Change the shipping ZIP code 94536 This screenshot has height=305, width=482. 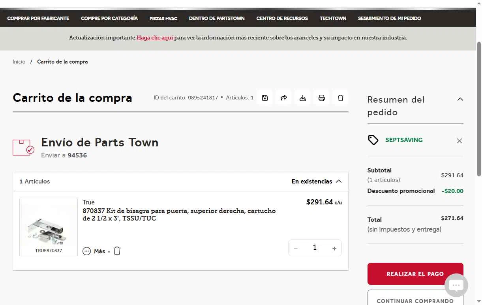pyautogui.click(x=77, y=155)
